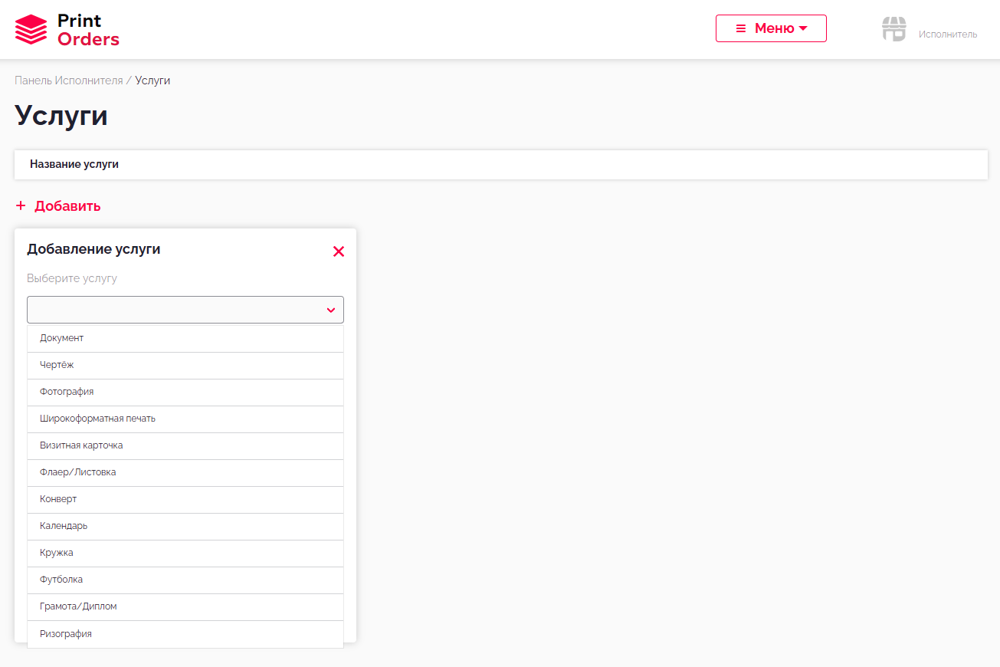Click the Выберите услугу select field
1000x667 pixels.
click(176, 310)
